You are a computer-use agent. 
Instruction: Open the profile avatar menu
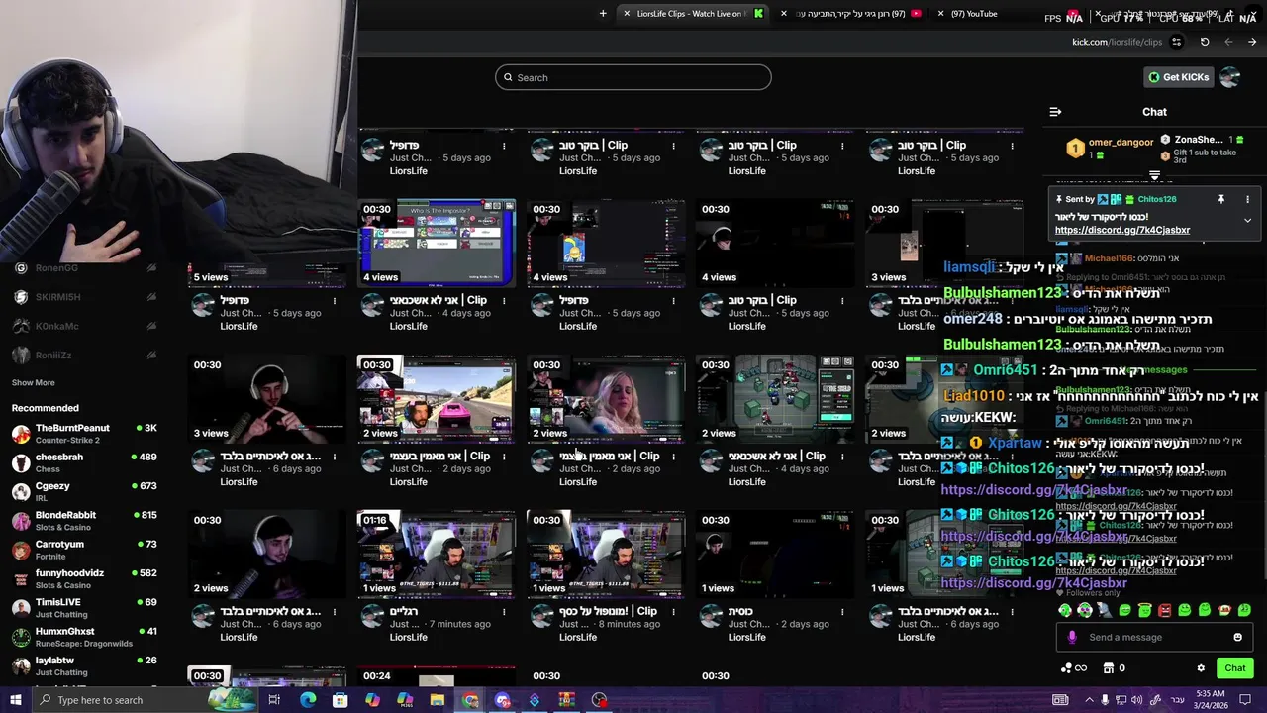click(1230, 77)
